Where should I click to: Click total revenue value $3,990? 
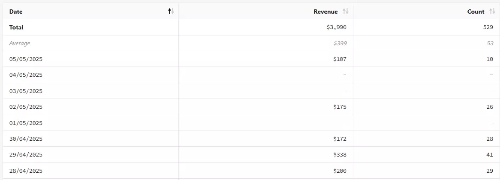[x=337, y=27]
